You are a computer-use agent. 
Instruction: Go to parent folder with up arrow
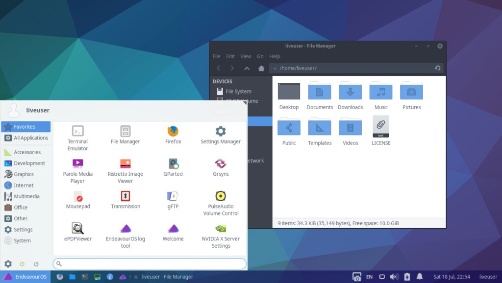(247, 68)
